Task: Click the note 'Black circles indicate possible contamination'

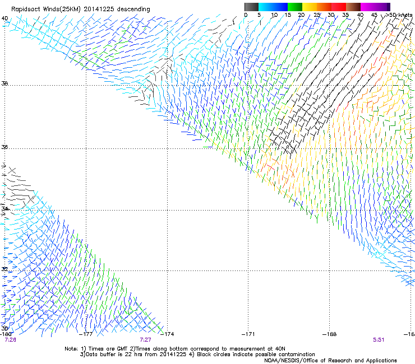Action: click(256, 354)
